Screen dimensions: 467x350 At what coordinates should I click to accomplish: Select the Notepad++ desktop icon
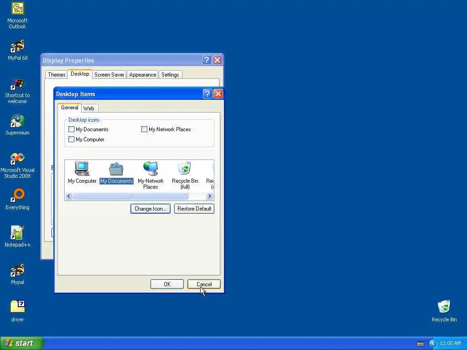[x=17, y=237]
